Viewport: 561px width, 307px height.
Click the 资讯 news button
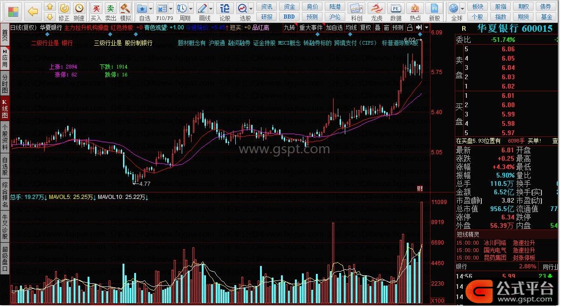[267, 7]
